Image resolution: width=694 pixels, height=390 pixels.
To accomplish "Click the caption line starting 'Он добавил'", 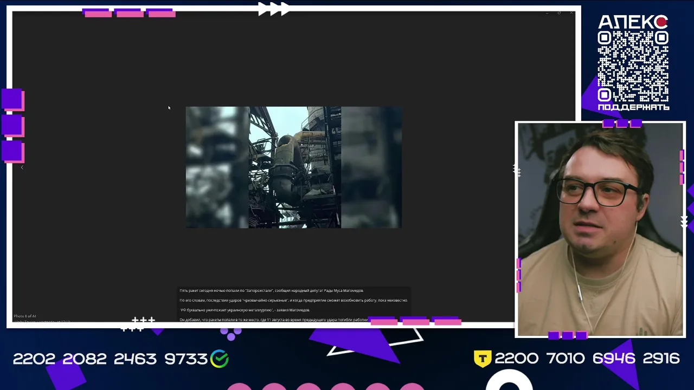I will (x=274, y=320).
